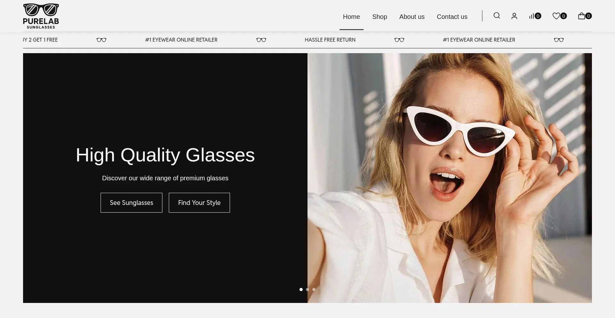Open the wishlist heart icon
This screenshot has height=318, width=615.
click(x=556, y=16)
